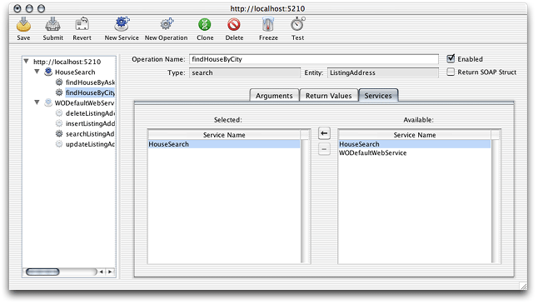This screenshot has width=538, height=304.
Task: Enable Return SOAP Struct option
Action: point(451,72)
